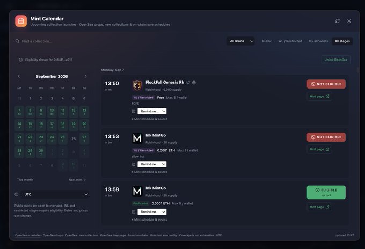Open the All chains dropdown
The image size is (365, 249).
(x=240, y=41)
